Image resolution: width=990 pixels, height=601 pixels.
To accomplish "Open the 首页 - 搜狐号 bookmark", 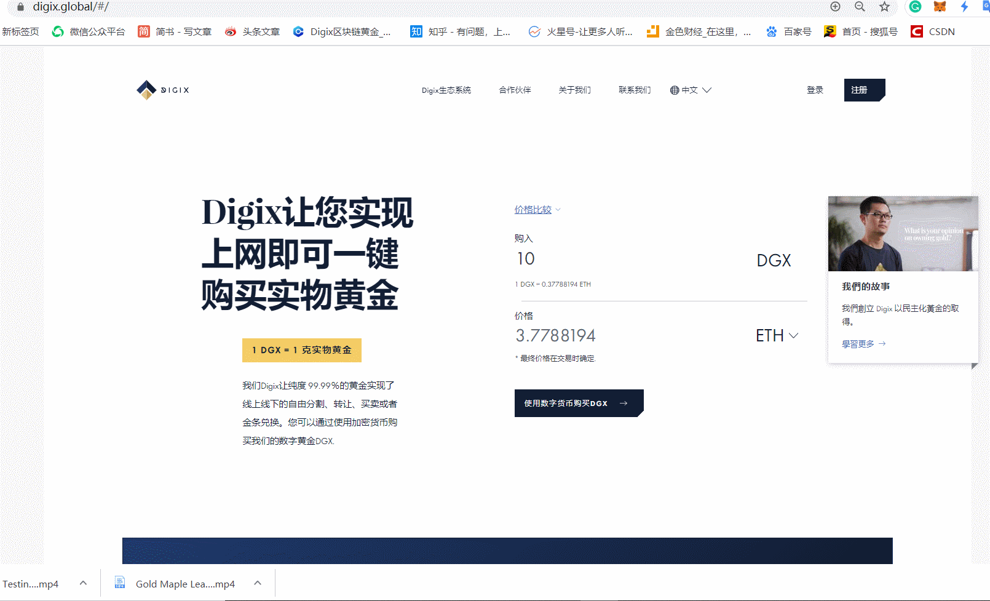I will pos(861,31).
